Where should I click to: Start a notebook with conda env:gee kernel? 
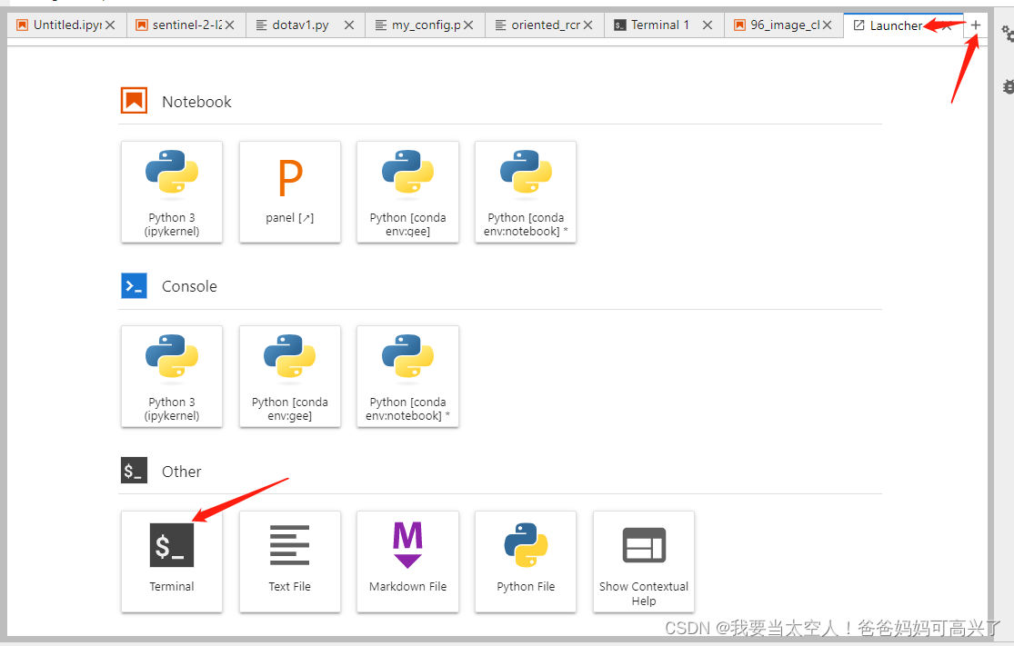click(407, 192)
